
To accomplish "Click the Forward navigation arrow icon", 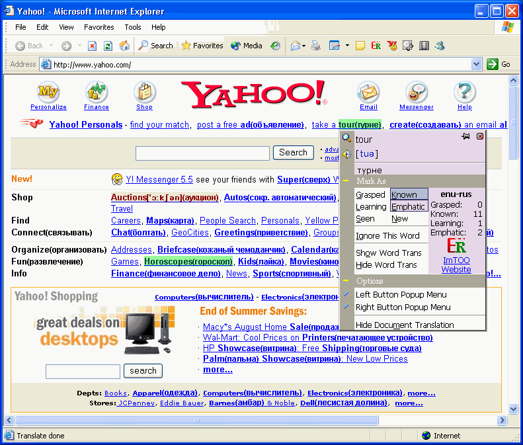I will tap(66, 46).
